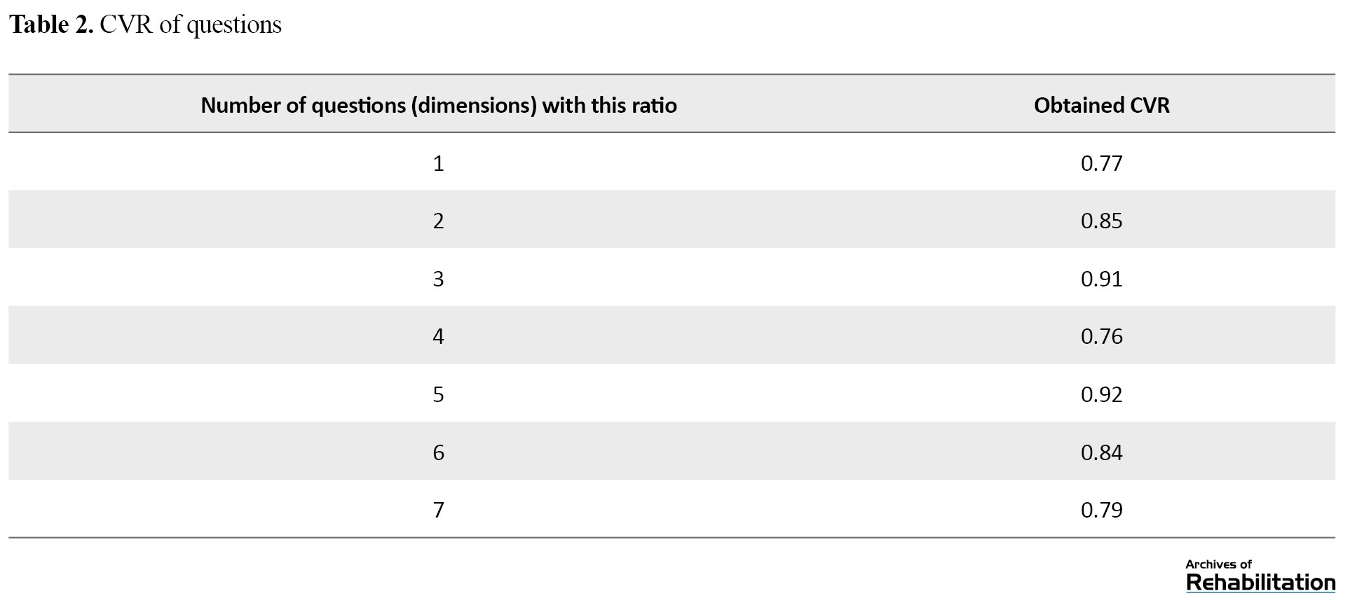Viewport: 1350px width, 610px height.
Task: Click the CVR value 0.84
Action: pos(1101,452)
